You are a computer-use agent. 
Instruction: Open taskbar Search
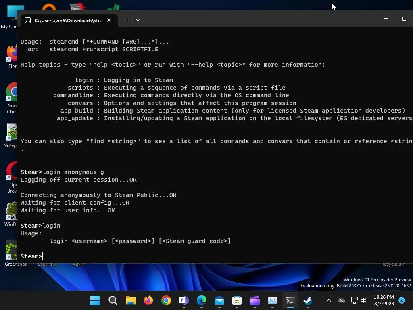[113, 300]
